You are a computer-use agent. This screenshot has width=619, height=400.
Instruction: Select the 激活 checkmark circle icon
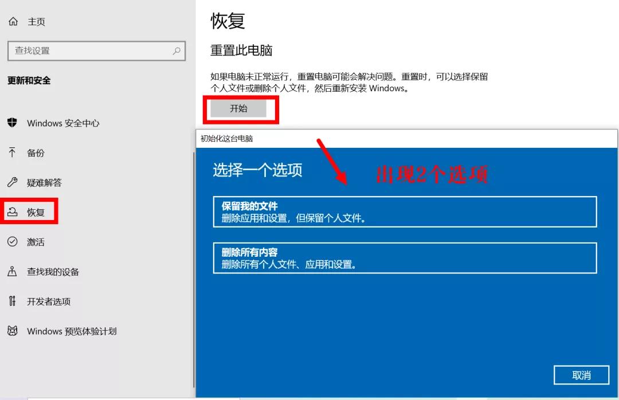[x=13, y=242]
